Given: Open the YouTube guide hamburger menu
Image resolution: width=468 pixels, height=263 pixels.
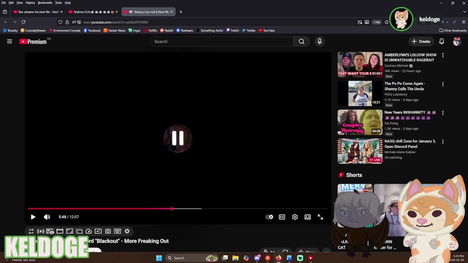Looking at the screenshot, I should pos(10,42).
